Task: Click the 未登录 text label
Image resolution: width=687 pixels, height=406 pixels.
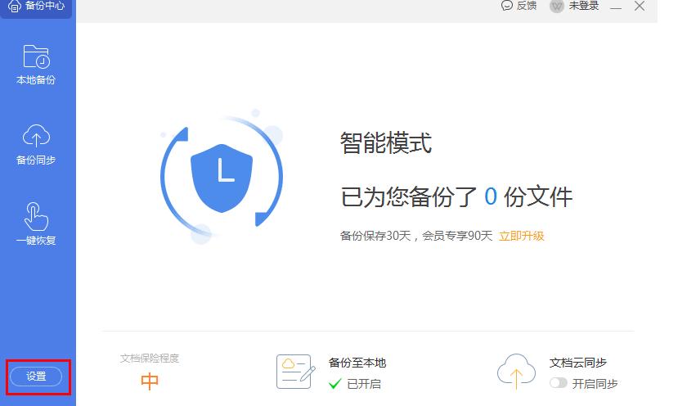Action: [584, 7]
